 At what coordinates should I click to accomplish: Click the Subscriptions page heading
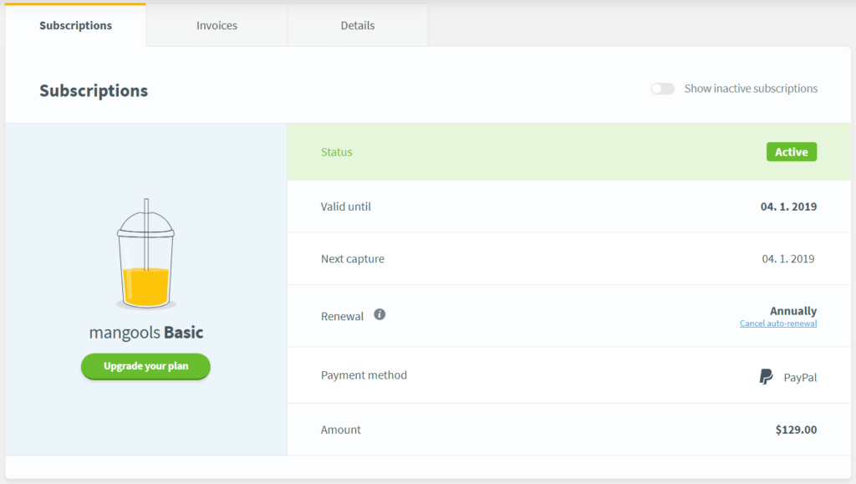(94, 90)
